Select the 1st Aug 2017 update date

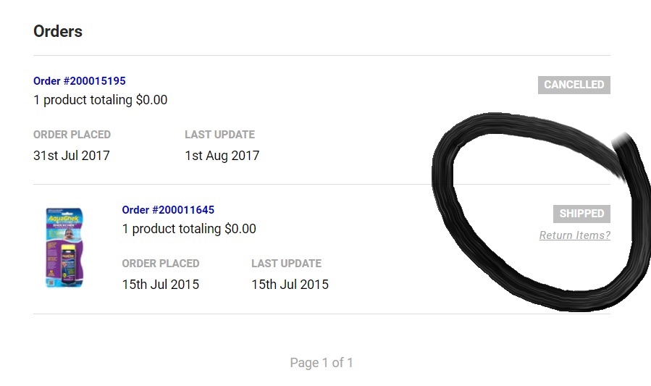pyautogui.click(x=222, y=155)
